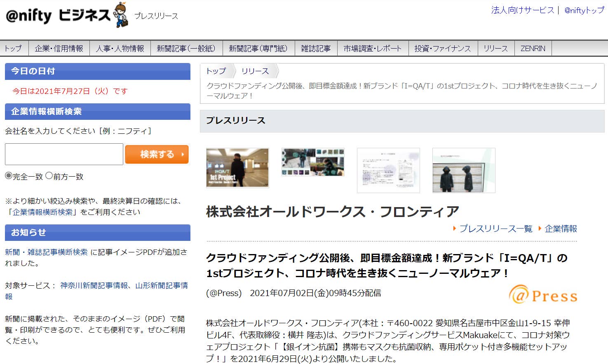This screenshot has height=364, width=608.
Task: Open the document page thumbnail
Action: coord(388,170)
